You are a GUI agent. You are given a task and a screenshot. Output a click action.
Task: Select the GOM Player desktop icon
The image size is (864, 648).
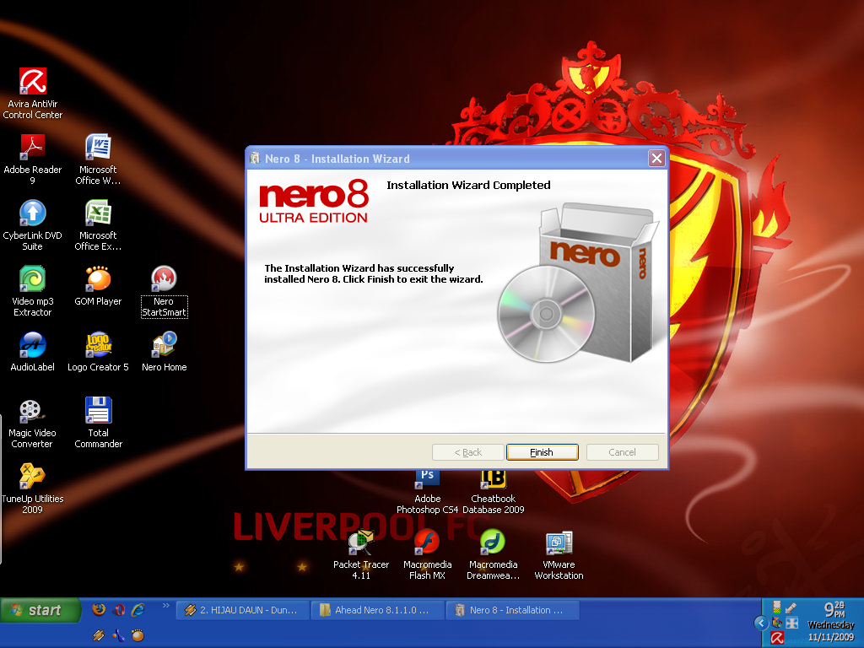(x=98, y=285)
